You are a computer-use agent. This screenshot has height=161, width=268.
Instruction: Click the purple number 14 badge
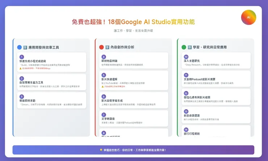click(186, 129)
